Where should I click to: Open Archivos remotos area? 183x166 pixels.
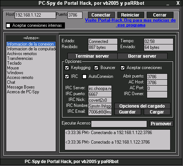[31, 54]
